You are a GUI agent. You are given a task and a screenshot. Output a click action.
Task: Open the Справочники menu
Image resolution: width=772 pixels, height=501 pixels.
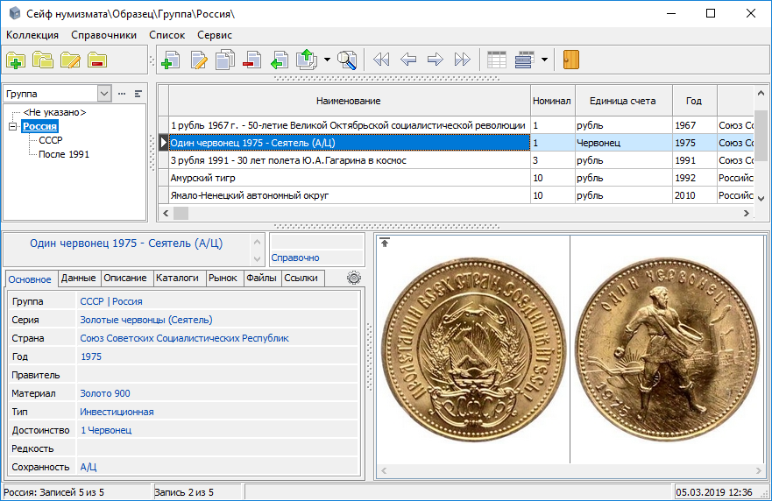103,35
